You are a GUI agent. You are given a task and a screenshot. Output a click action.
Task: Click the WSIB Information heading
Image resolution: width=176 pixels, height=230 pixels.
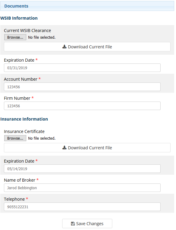click(19, 18)
